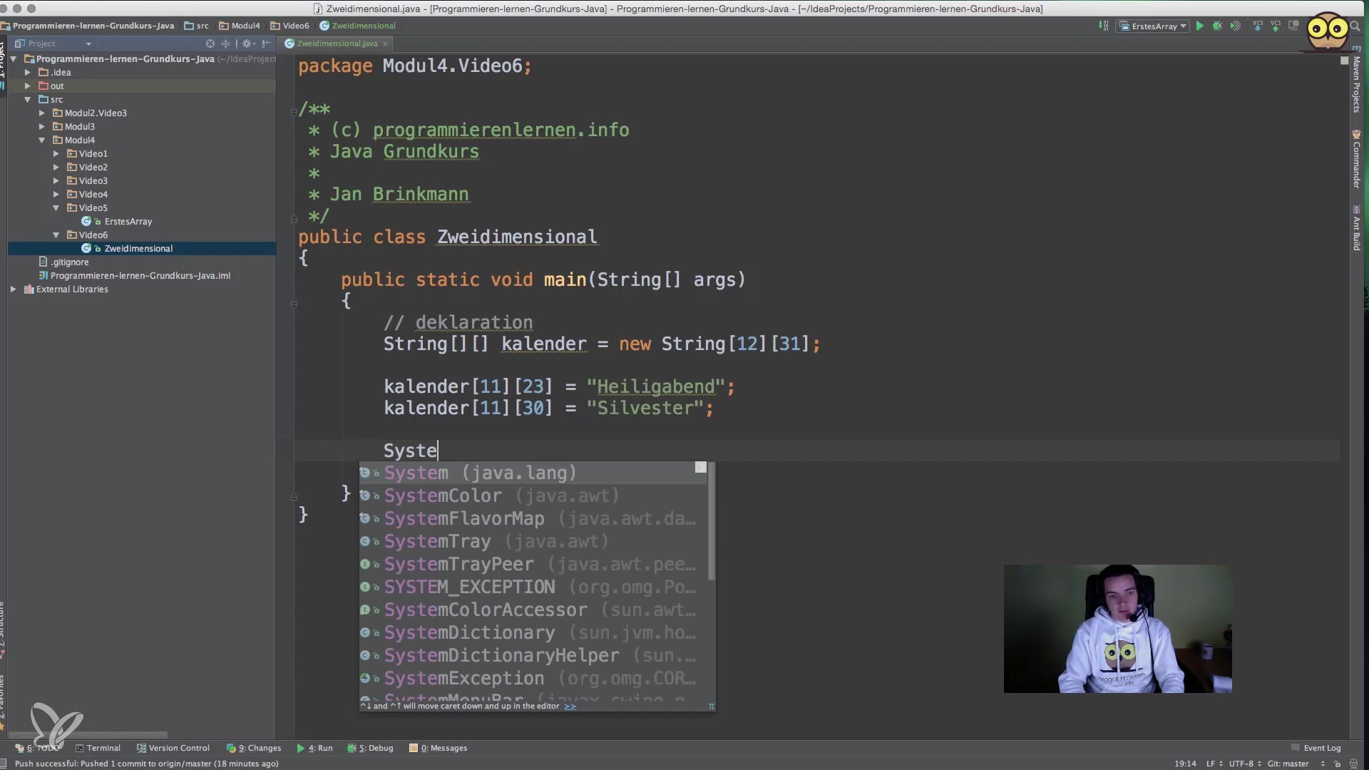Expand the External Libraries node
Screen dimensions: 1369x770
(14, 289)
